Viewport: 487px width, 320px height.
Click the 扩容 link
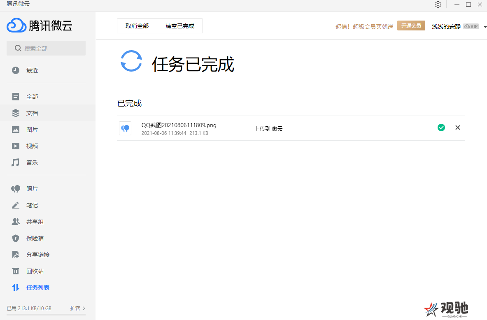pyautogui.click(x=75, y=308)
